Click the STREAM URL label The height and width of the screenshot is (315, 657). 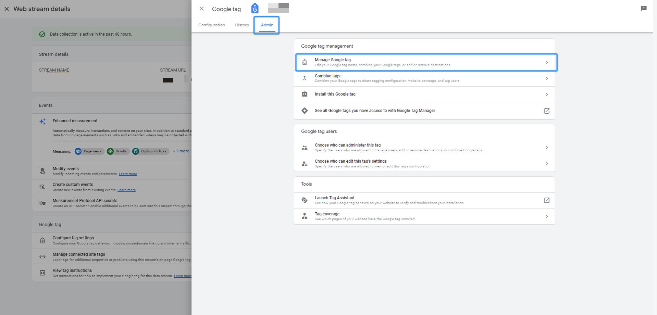point(173,70)
